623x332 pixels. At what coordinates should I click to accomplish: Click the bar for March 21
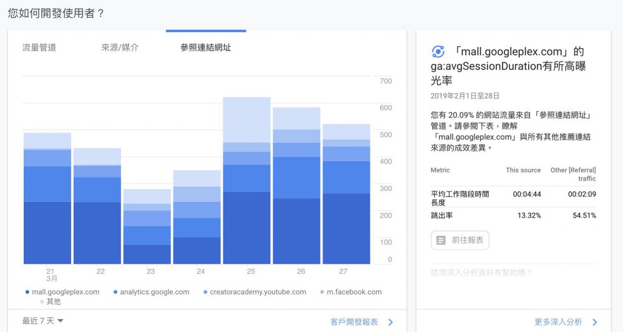[47, 201]
